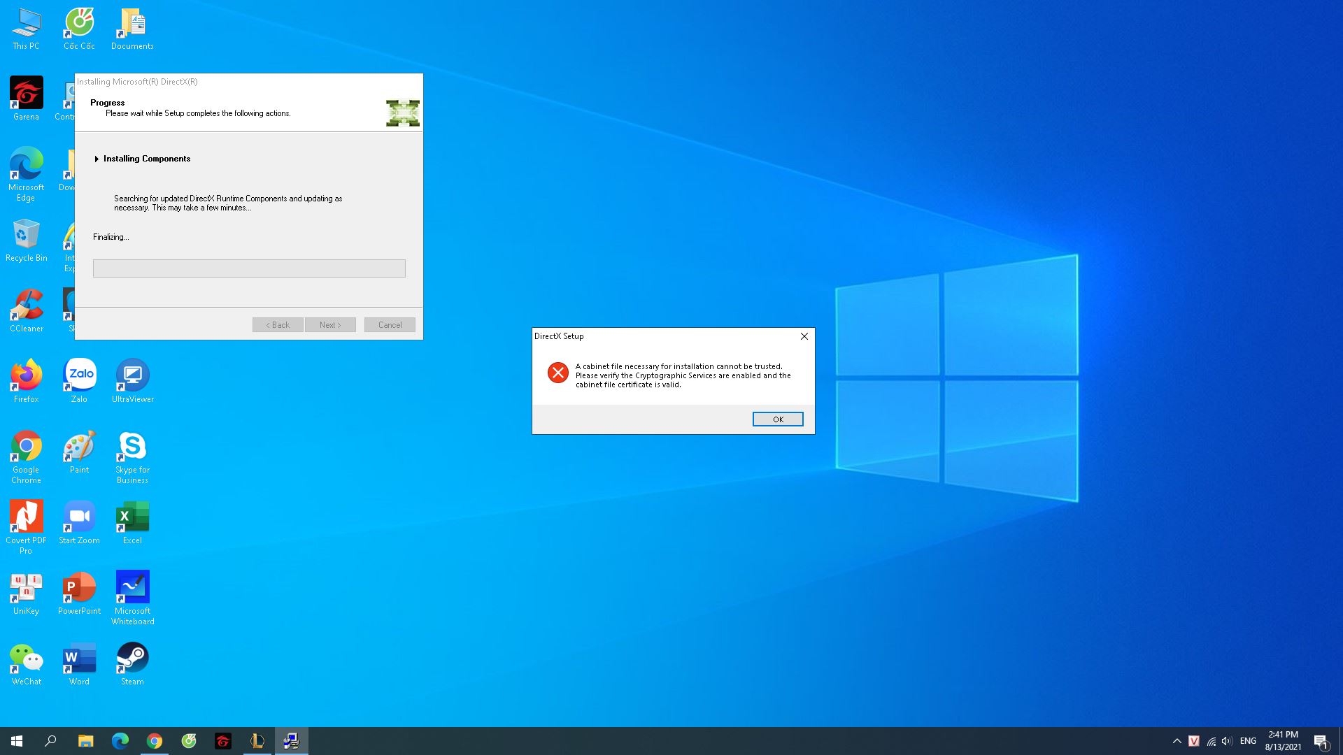1343x755 pixels.
Task: Close the DirectX Setup error dialog
Action: (804, 336)
